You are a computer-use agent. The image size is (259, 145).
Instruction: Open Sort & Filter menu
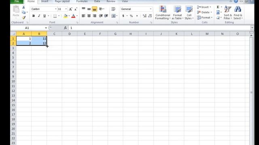(x=228, y=12)
